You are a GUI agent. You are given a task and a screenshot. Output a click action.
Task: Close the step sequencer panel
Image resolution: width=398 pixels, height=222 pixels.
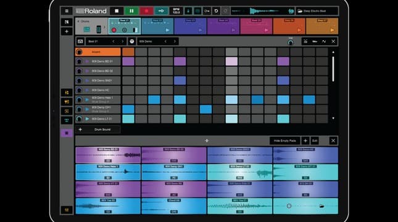tap(333, 41)
